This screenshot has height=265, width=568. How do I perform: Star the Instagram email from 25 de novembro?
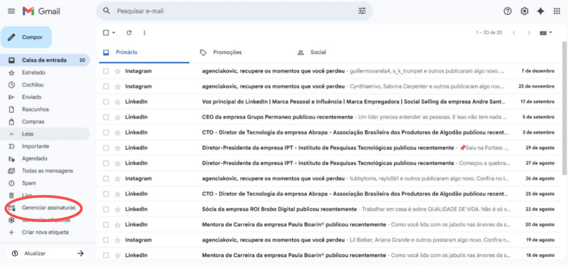(118, 87)
